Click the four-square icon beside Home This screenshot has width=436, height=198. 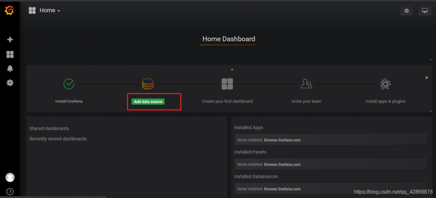click(32, 11)
